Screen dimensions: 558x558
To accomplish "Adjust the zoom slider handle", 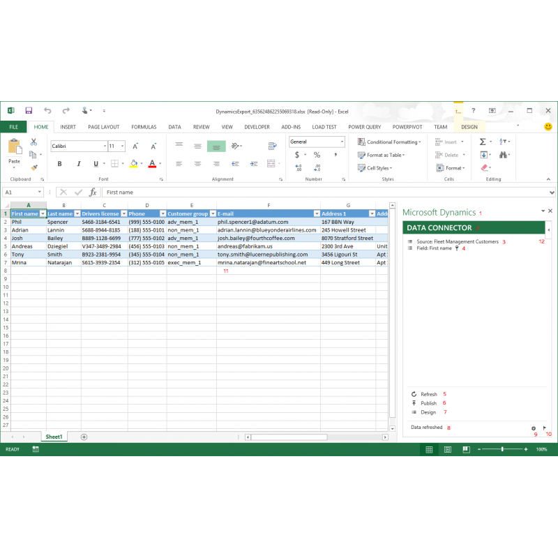I will pos(502,449).
